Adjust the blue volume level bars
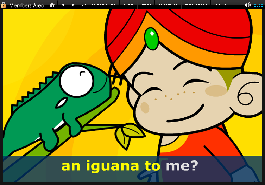Image resolution: width=265 pixels, height=185 pixels. pyautogui.click(x=258, y=5)
